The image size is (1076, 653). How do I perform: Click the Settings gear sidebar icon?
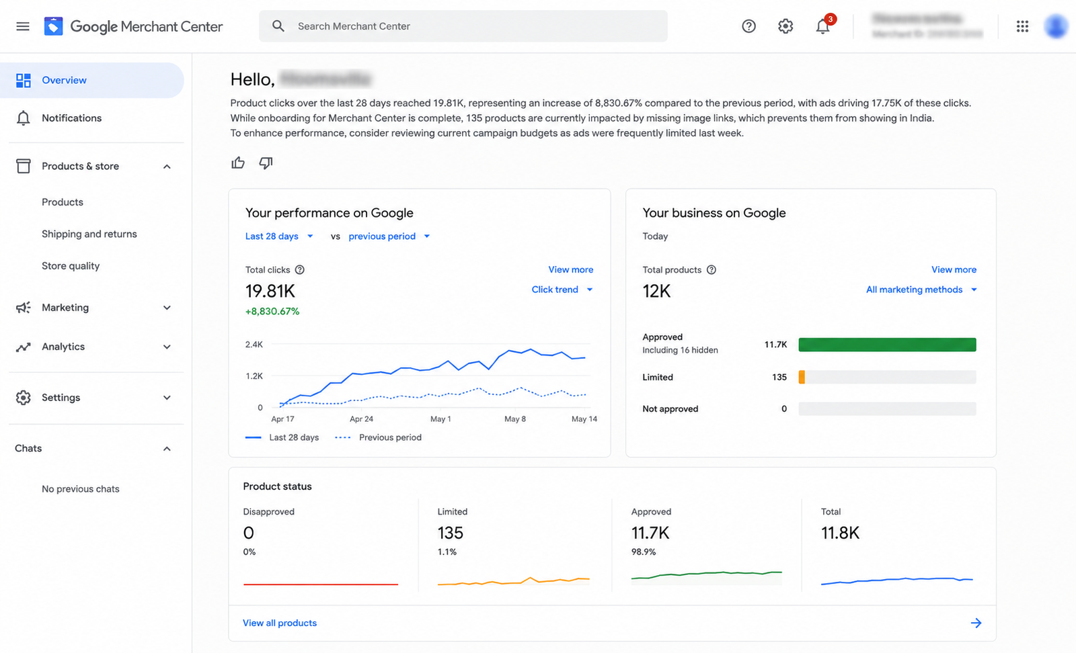(x=24, y=398)
